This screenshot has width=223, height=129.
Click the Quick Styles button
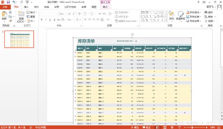tap(180, 16)
